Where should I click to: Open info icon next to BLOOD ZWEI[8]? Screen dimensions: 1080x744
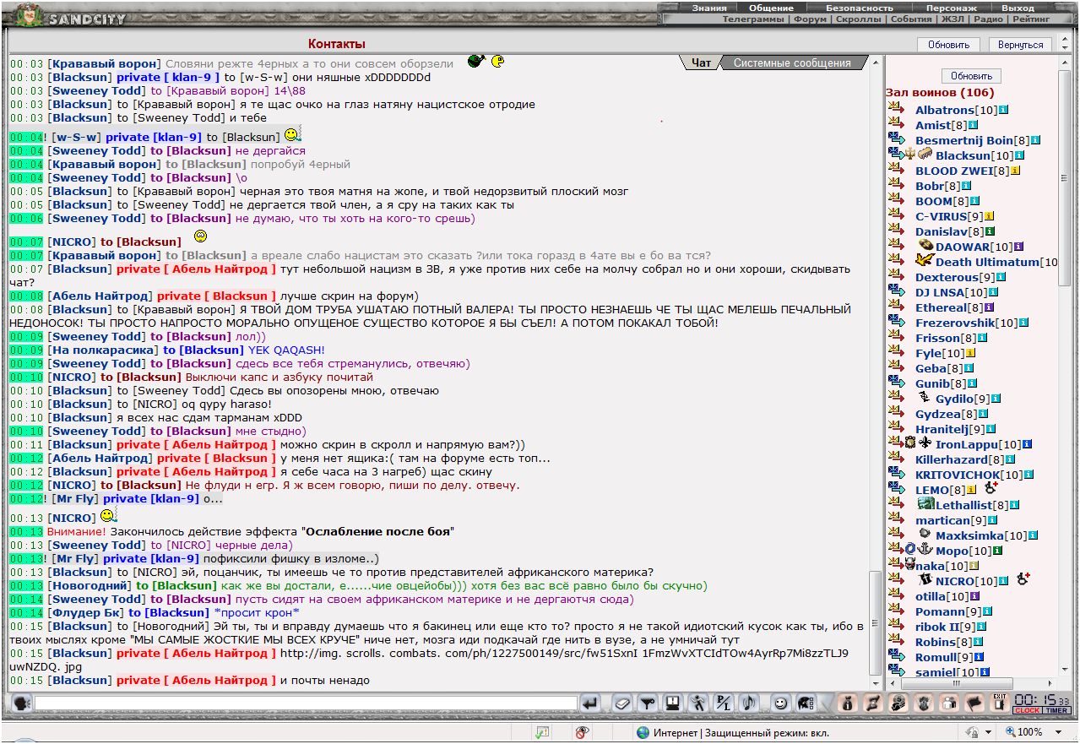(1016, 171)
